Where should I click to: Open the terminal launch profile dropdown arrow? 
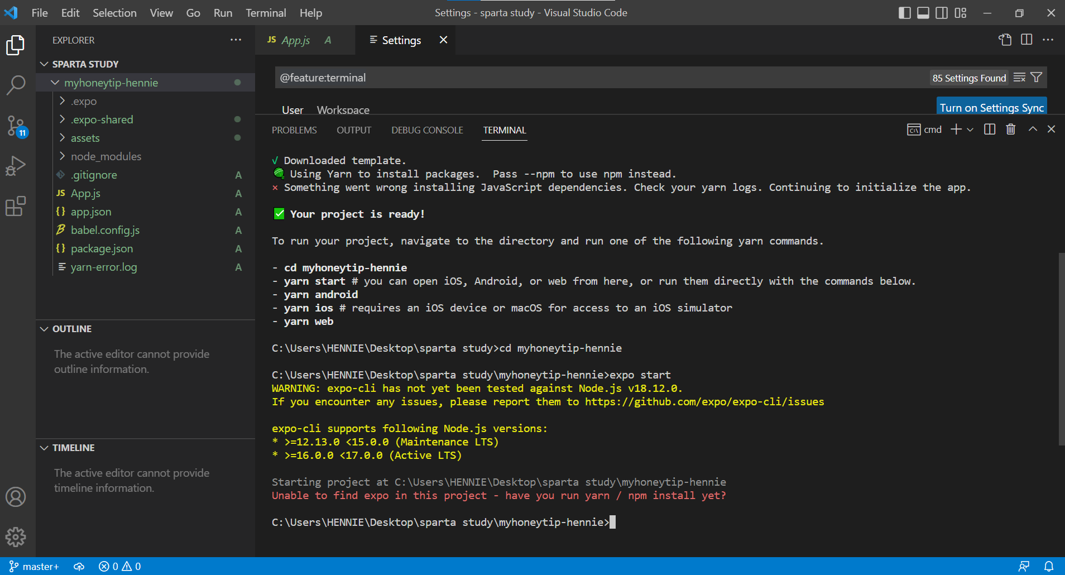click(970, 130)
